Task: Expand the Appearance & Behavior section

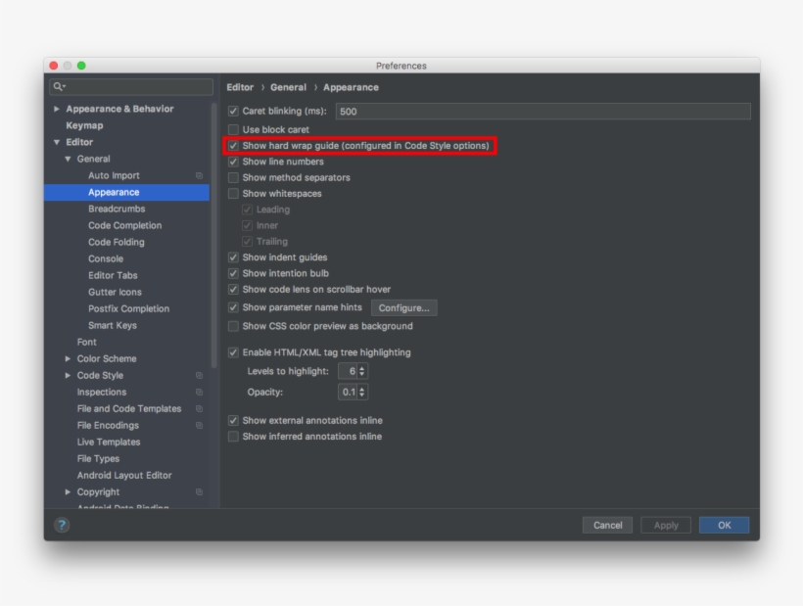Action: (x=57, y=109)
